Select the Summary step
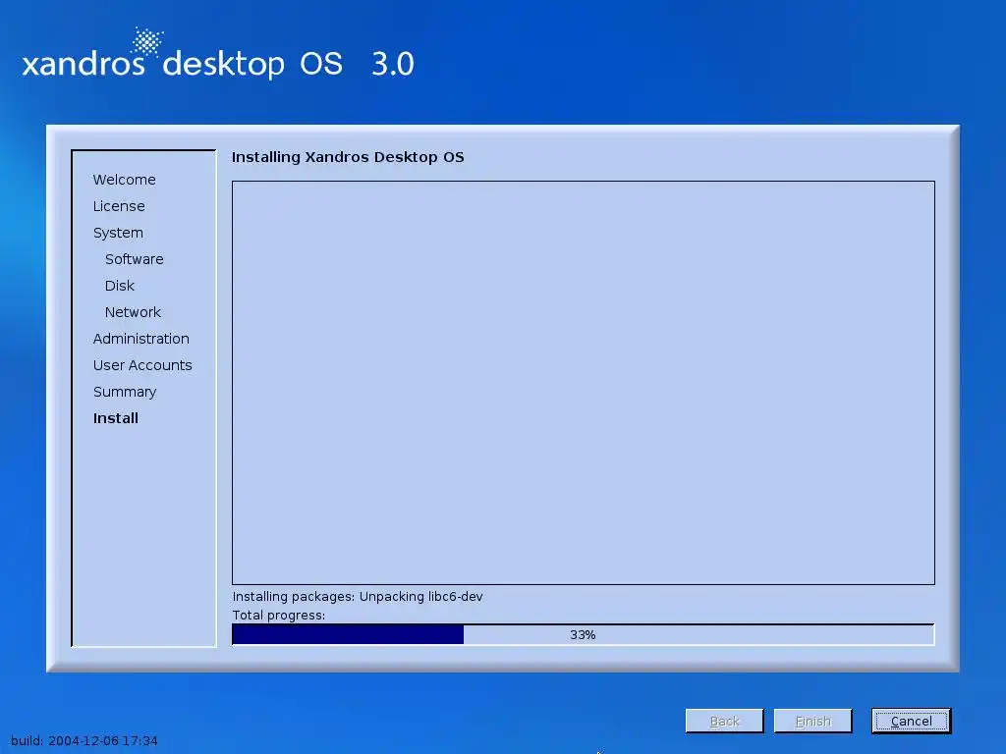This screenshot has height=754, width=1006. (x=125, y=392)
